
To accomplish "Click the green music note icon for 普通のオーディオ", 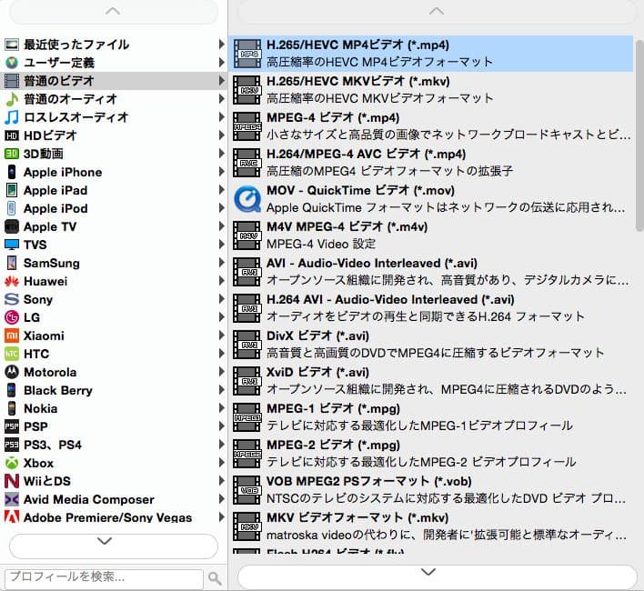I will (12, 99).
